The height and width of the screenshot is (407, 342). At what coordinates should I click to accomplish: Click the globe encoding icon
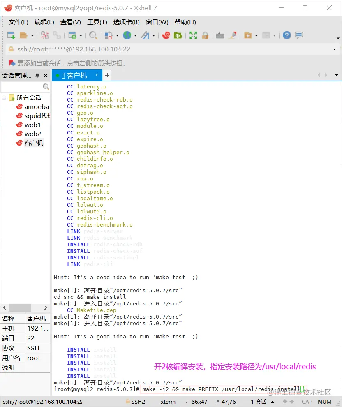pyautogui.click(x=127, y=35)
